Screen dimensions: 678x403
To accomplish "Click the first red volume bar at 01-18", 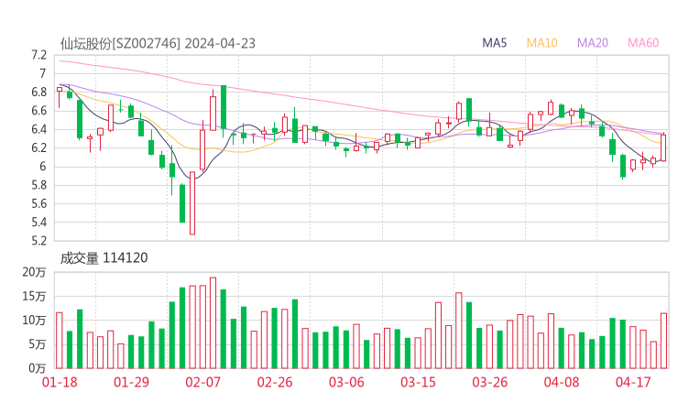I will point(60,341).
